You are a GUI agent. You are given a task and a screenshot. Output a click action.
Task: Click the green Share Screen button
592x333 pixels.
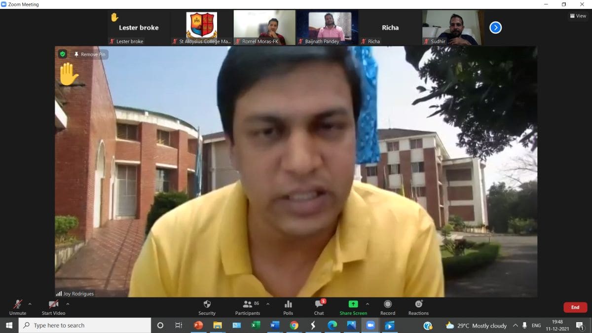(353, 307)
